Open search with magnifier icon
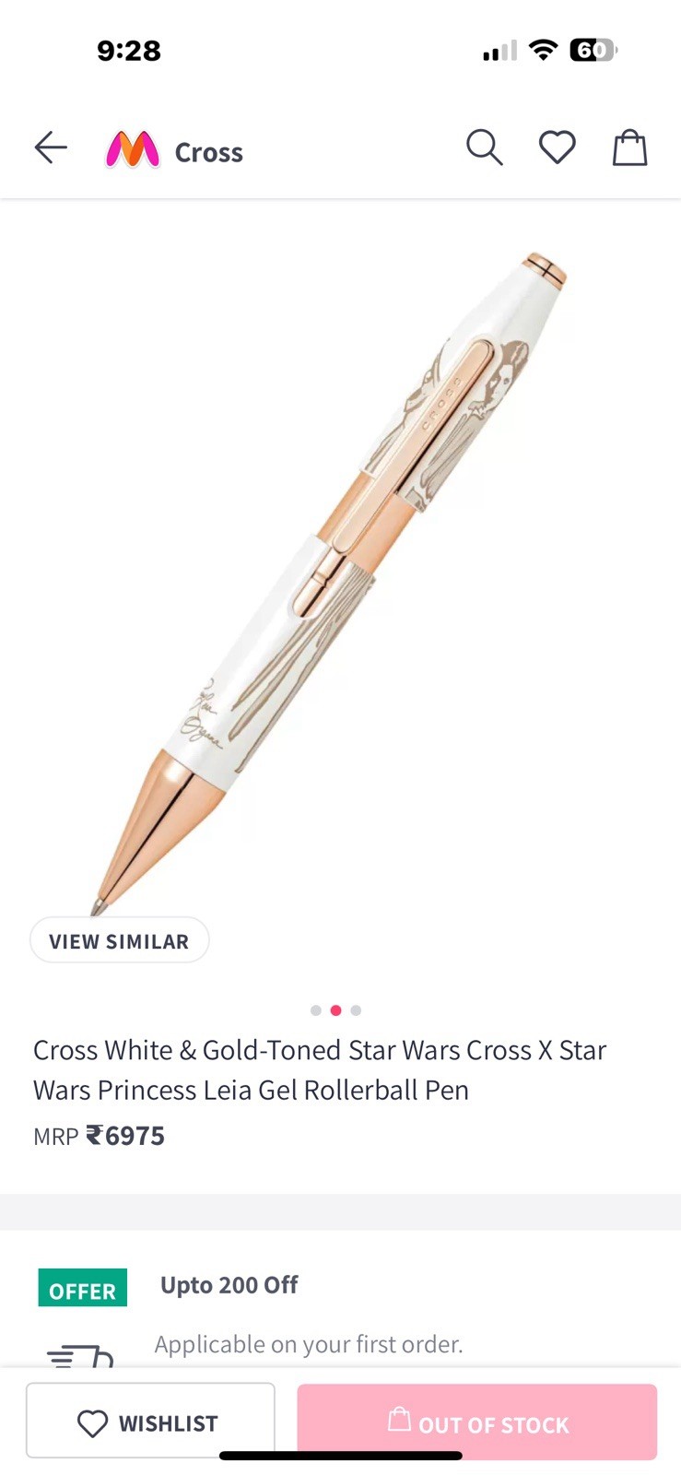The image size is (681, 1475). click(x=484, y=147)
